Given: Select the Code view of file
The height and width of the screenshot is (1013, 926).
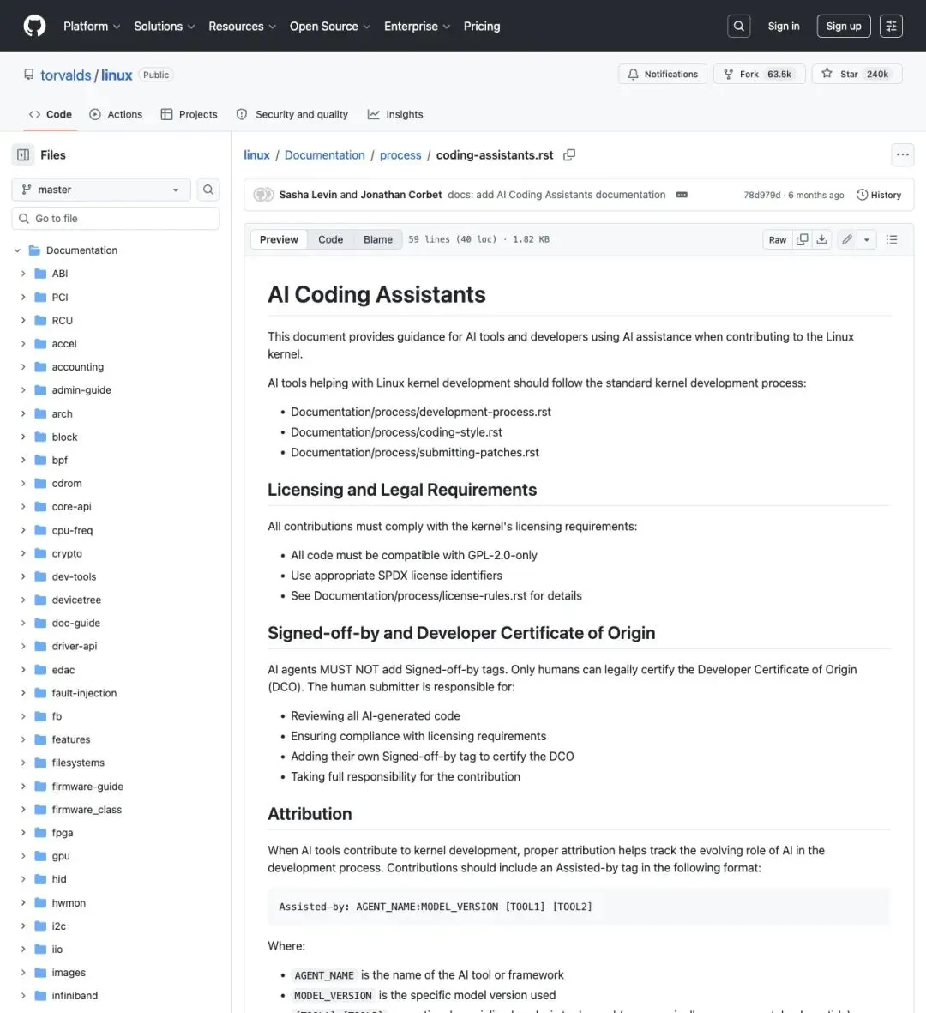Looking at the screenshot, I should pyautogui.click(x=330, y=239).
